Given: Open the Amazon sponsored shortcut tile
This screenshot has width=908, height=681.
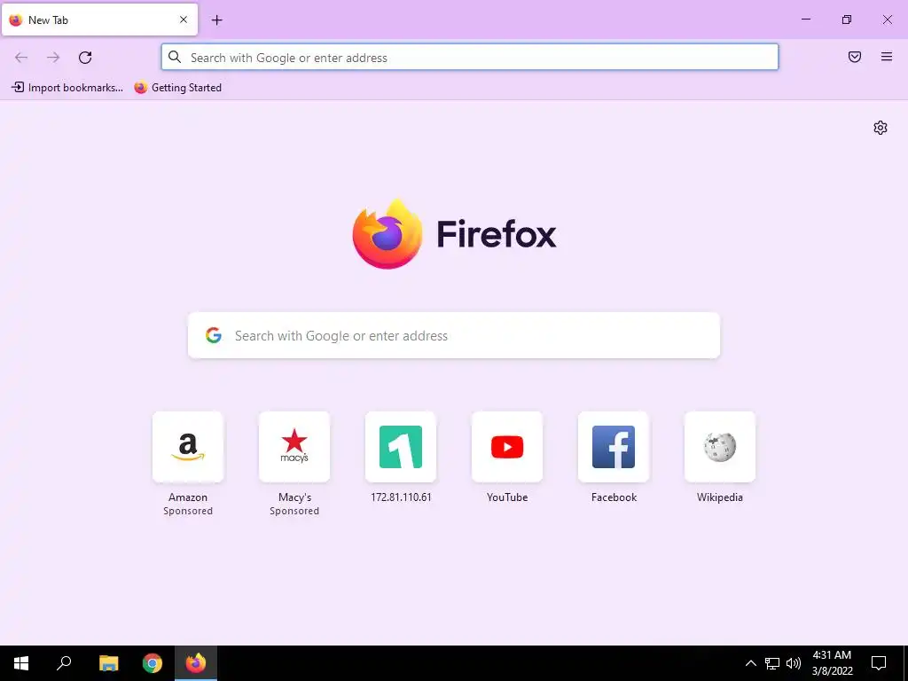Looking at the screenshot, I should tap(188, 447).
